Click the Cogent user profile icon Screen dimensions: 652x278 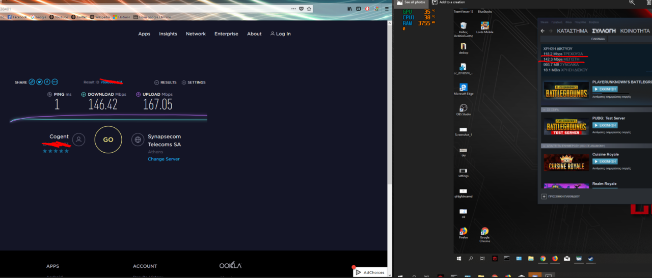(78, 140)
